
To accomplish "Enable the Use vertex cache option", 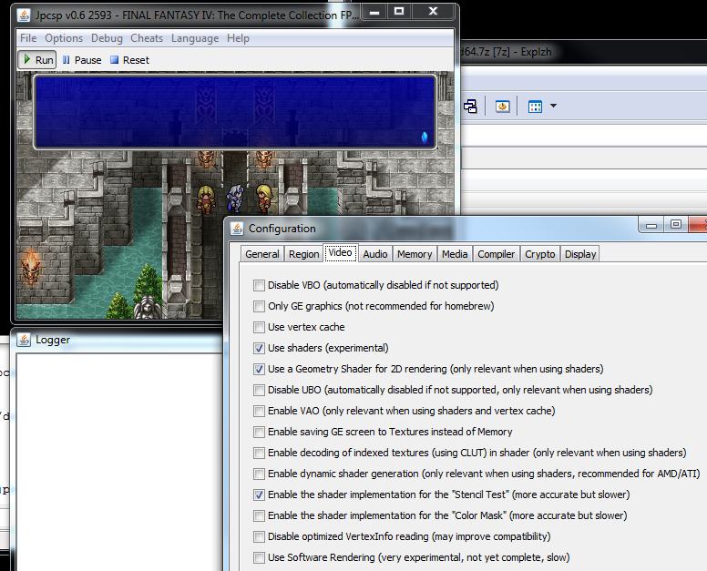I will point(260,327).
